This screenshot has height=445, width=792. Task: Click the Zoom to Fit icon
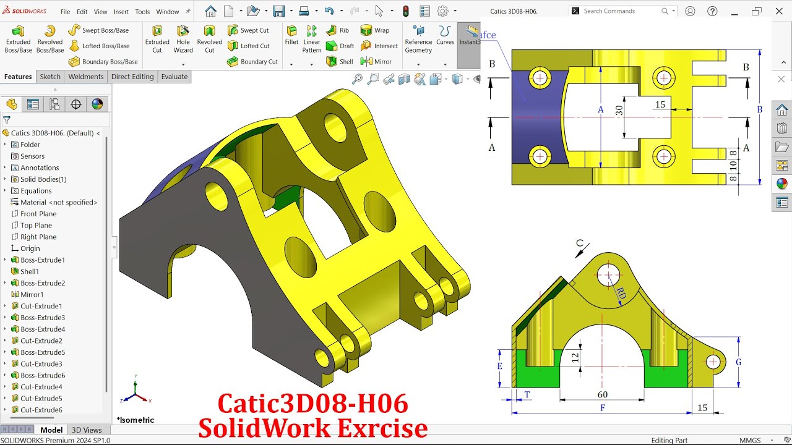(357, 79)
